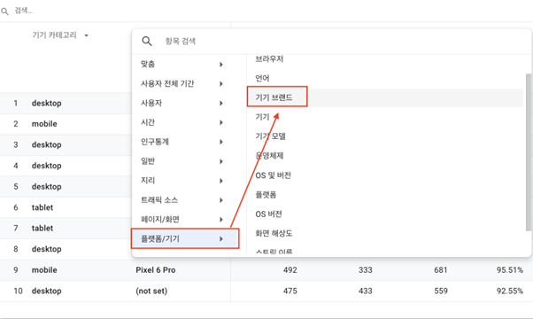Choose the OS 버전 dimension

tap(268, 214)
